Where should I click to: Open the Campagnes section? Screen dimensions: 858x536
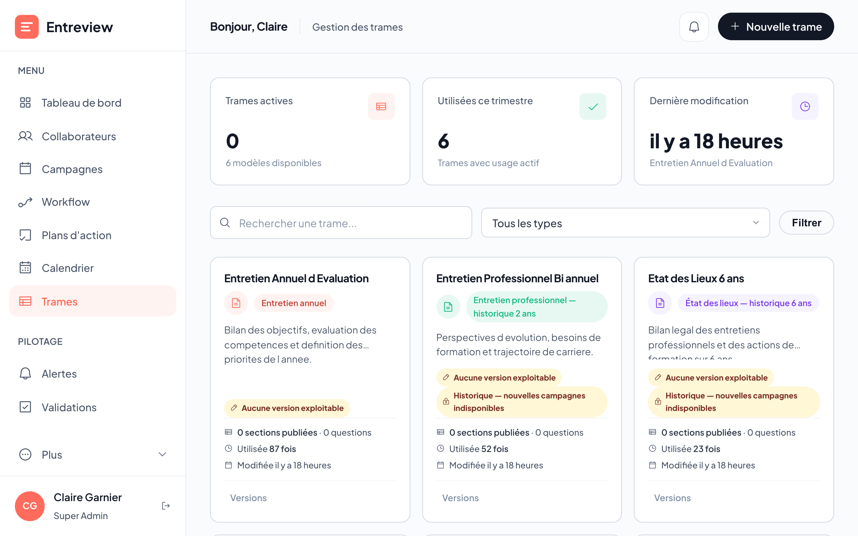coord(93,169)
